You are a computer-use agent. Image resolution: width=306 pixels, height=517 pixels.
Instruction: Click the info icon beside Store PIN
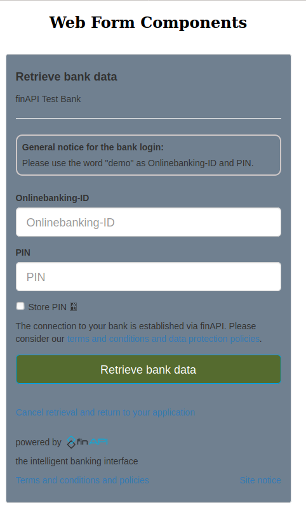coord(73,307)
